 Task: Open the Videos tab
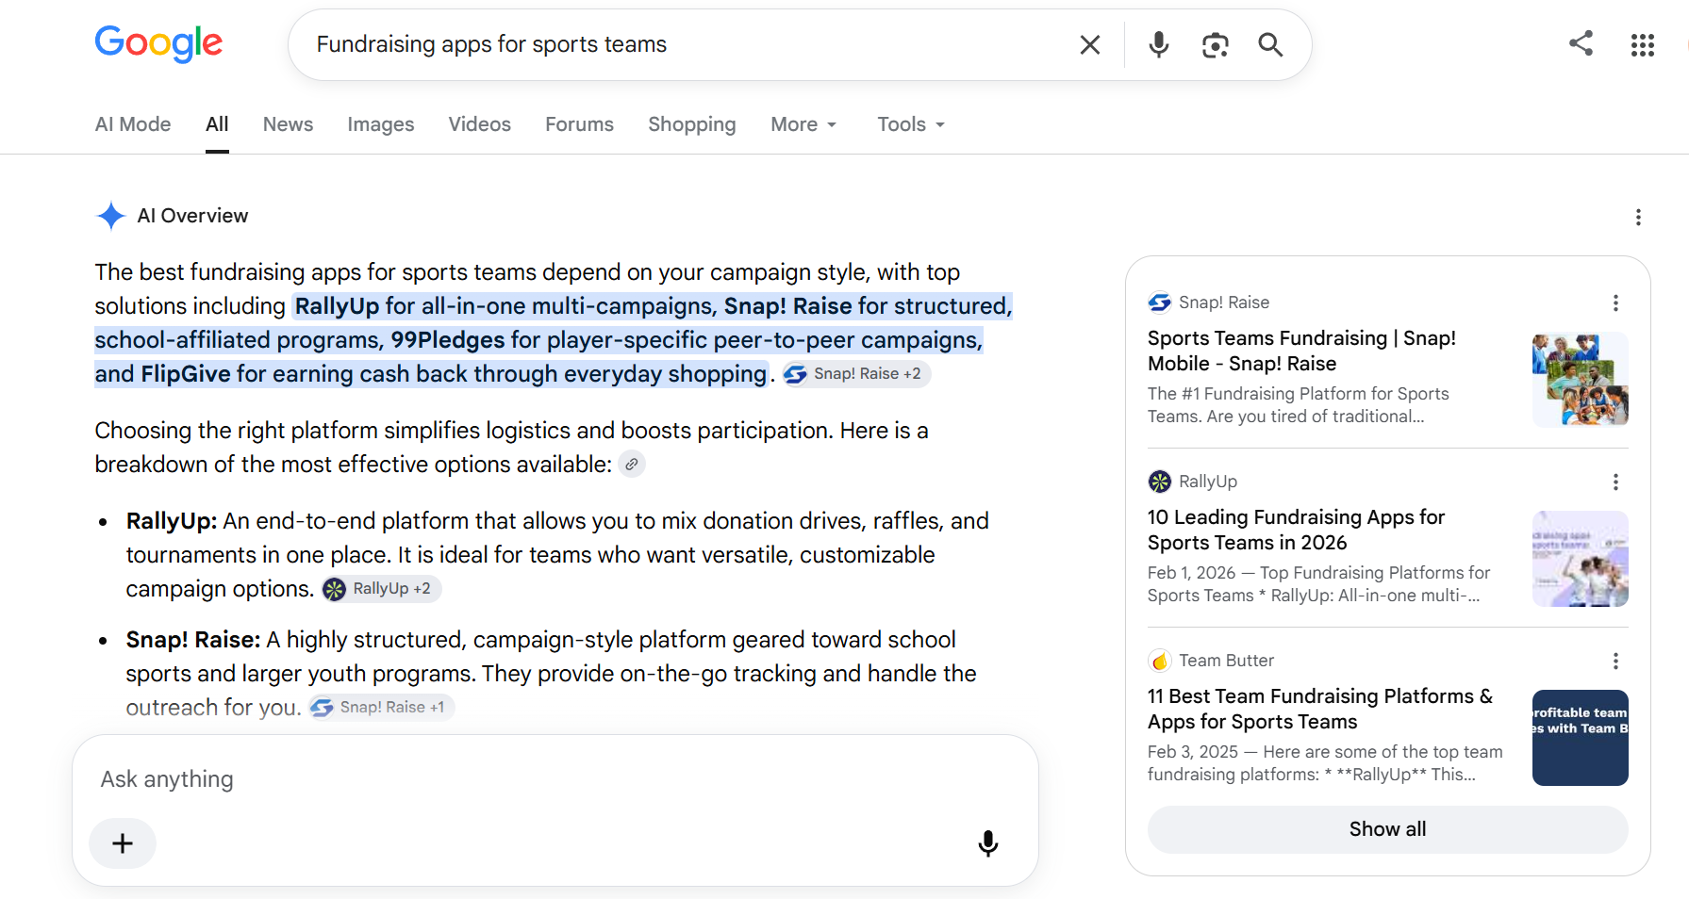(x=480, y=124)
